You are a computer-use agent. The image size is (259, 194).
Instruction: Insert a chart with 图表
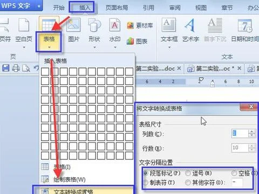(x=137, y=41)
